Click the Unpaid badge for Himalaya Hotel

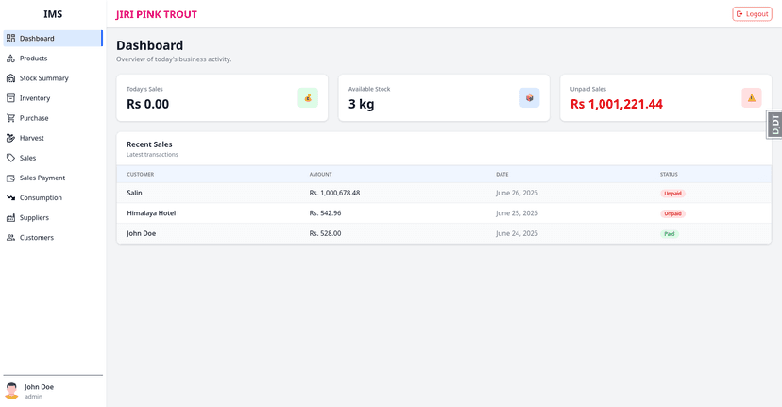pyautogui.click(x=672, y=213)
